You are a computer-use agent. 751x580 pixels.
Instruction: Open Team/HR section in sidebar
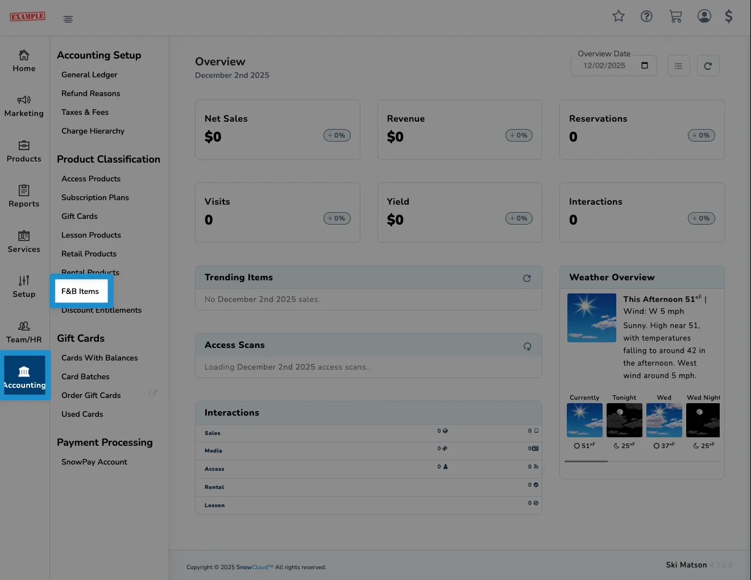(24, 333)
